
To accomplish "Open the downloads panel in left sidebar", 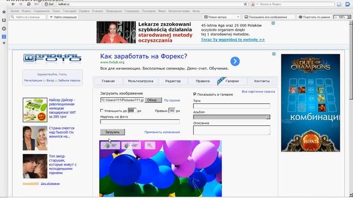I will [x=4, y=20].
